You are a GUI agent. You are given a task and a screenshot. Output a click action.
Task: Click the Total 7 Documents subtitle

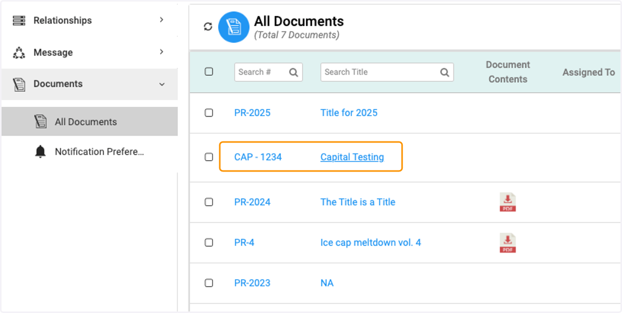(296, 35)
